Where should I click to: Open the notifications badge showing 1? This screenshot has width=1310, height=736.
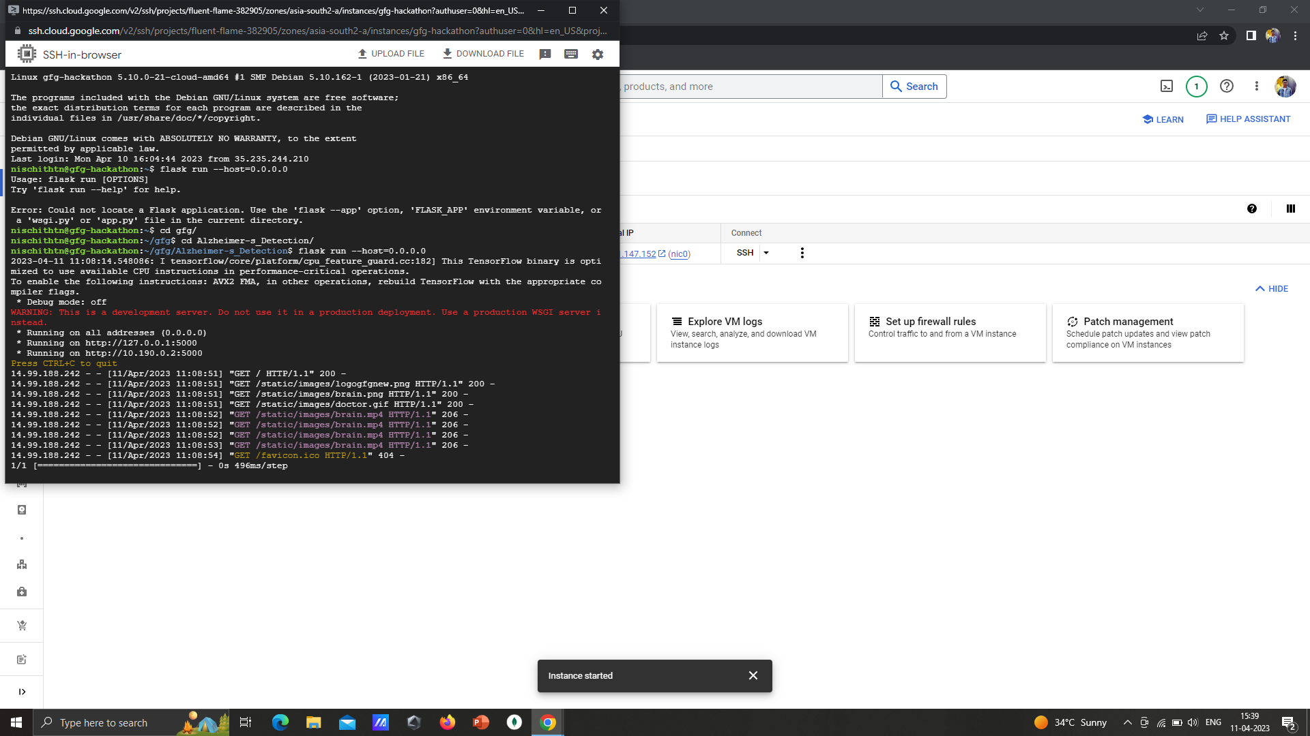pyautogui.click(x=1196, y=87)
